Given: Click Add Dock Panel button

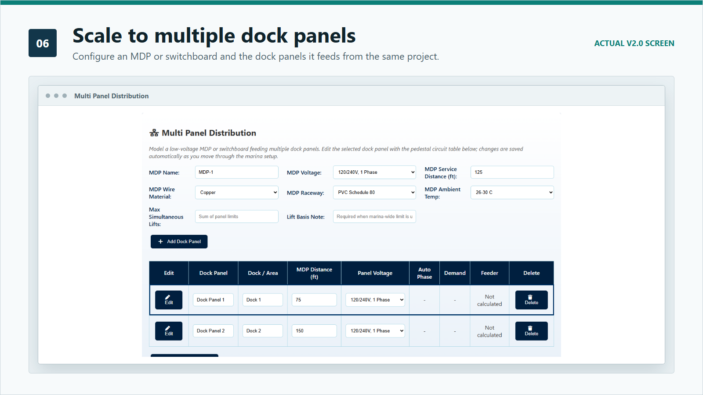Looking at the screenshot, I should (x=179, y=241).
